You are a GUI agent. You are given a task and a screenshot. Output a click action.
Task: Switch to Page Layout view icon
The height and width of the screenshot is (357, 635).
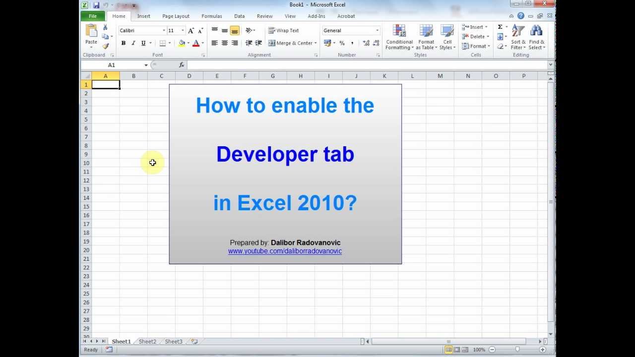(457, 350)
